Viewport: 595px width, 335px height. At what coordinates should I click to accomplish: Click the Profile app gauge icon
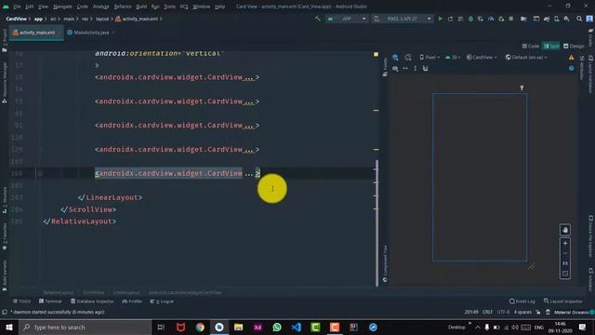491,19
